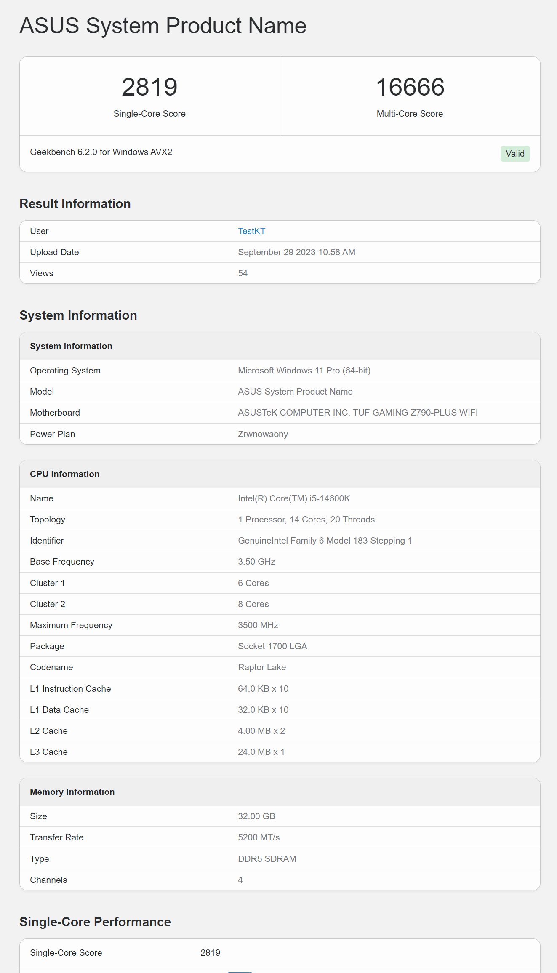
Task: Select the Geekbench 6.2.0 for Windows AVX2 text
Action: 101,152
